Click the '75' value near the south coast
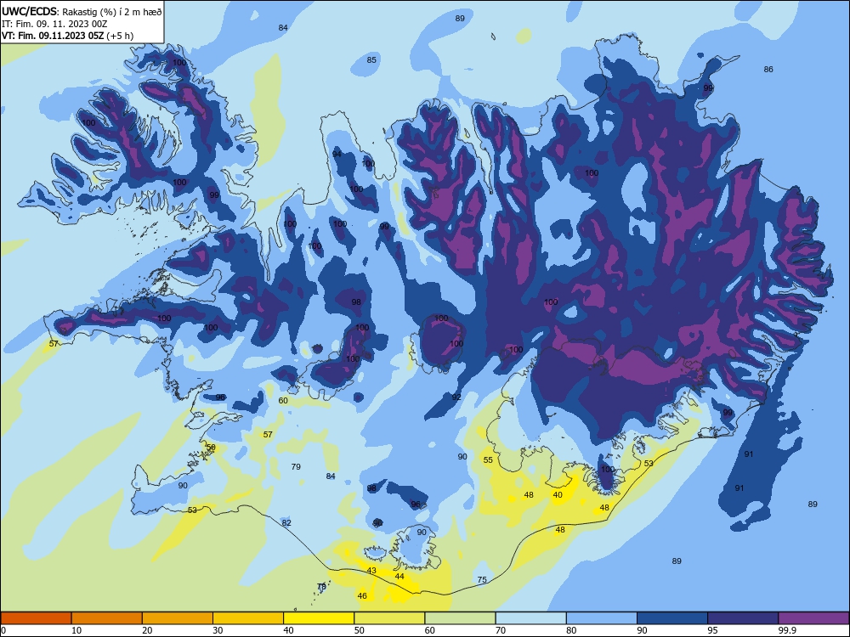Image resolution: width=850 pixels, height=637 pixels. point(482,579)
